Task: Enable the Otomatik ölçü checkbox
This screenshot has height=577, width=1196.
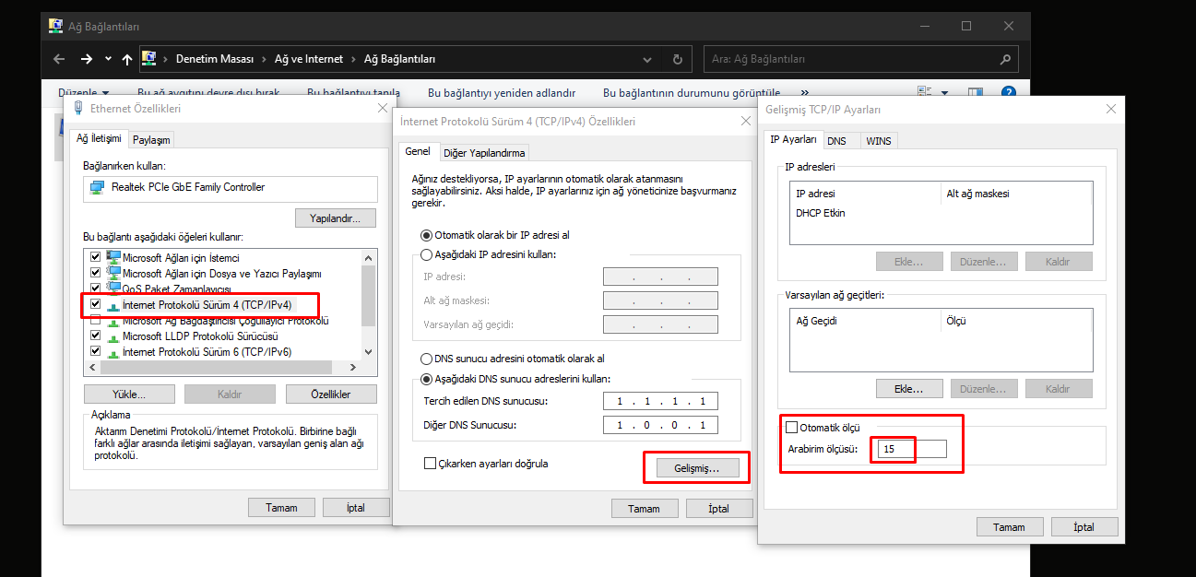Action: tap(790, 428)
